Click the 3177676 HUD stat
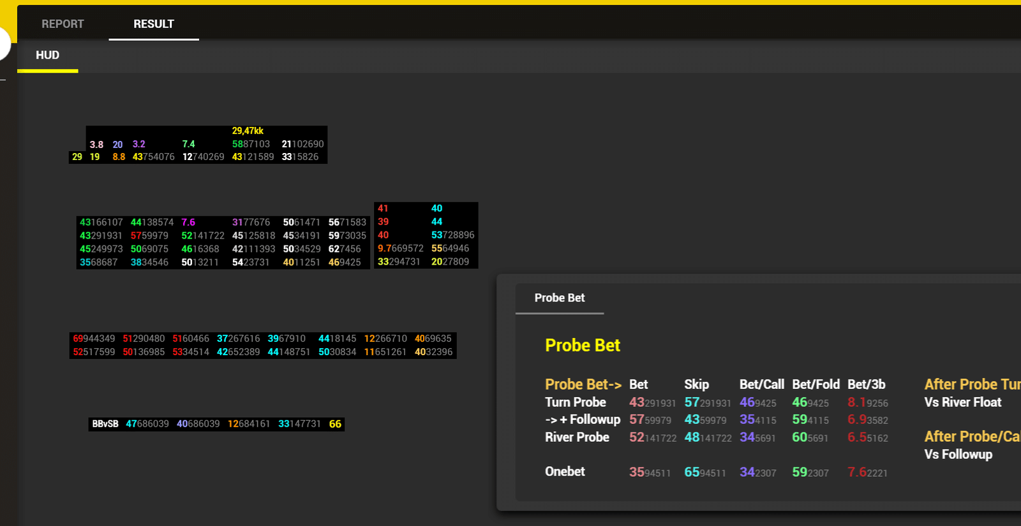 point(251,223)
